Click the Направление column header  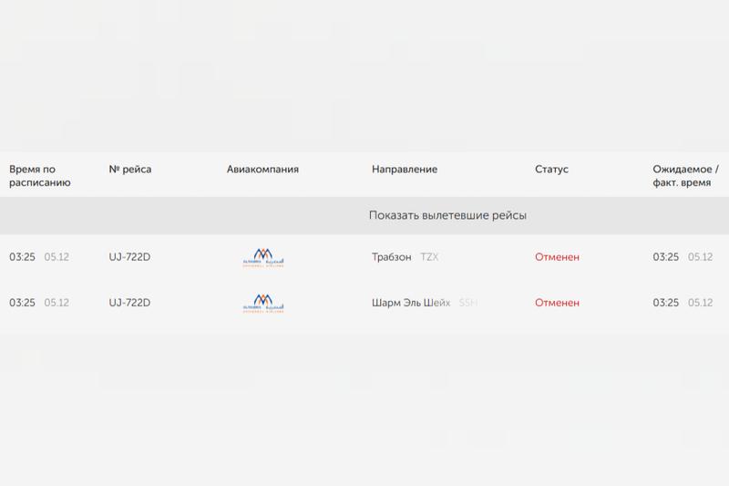pyautogui.click(x=405, y=170)
